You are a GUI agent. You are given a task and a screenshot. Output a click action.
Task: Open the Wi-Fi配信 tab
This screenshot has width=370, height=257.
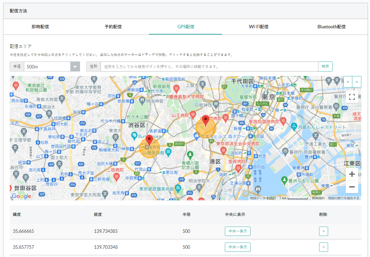[259, 27]
